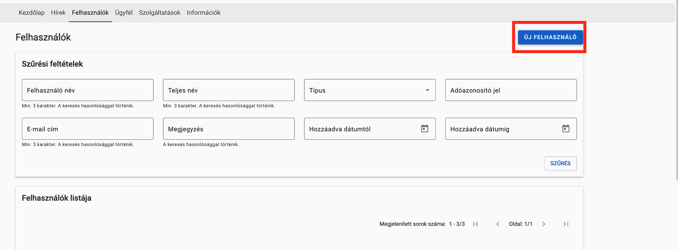Click the ÚJ FELHASZNÁLÓ button
Image resolution: width=678 pixels, height=250 pixels.
pos(550,37)
